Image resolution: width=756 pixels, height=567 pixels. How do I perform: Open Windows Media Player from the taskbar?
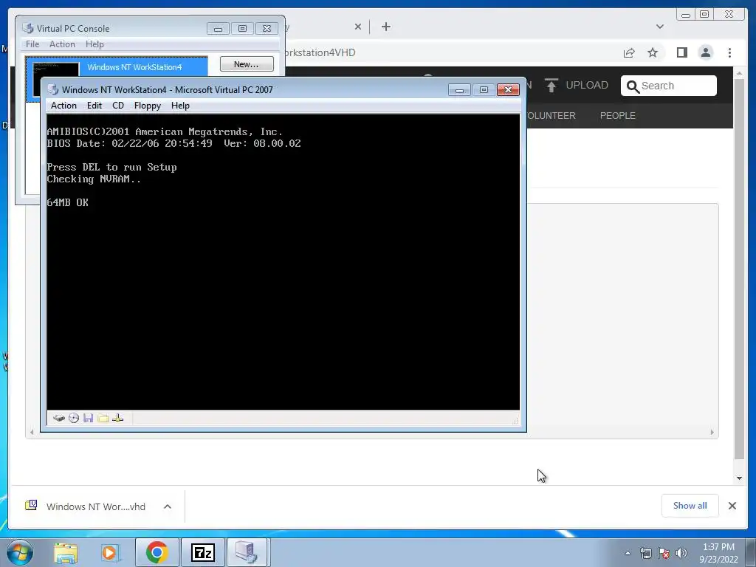pyautogui.click(x=110, y=552)
